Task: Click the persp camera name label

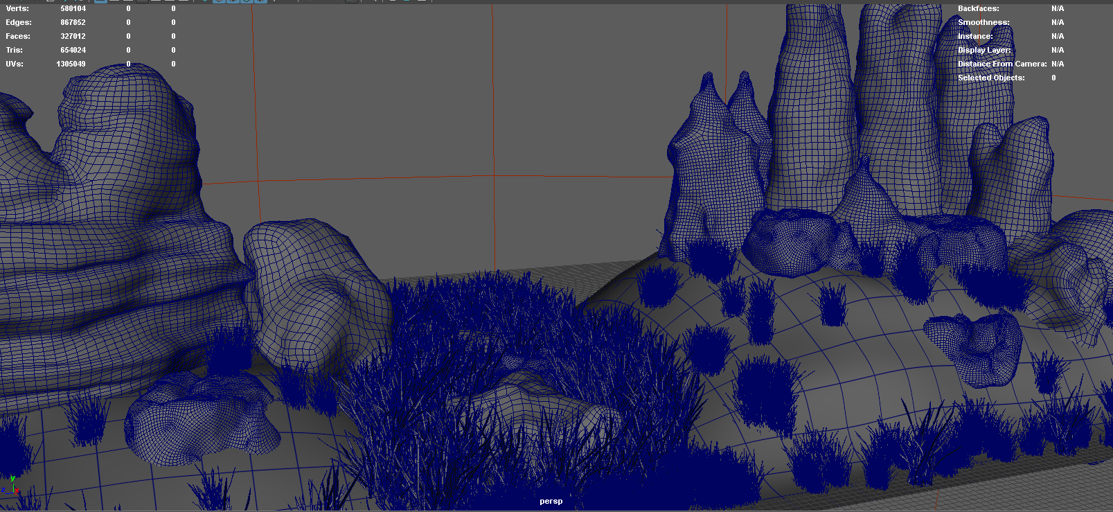Action: pos(551,501)
